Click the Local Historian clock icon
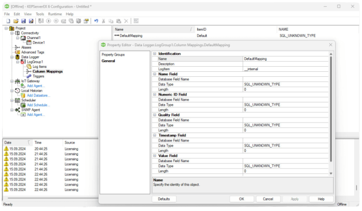 pos(17,91)
